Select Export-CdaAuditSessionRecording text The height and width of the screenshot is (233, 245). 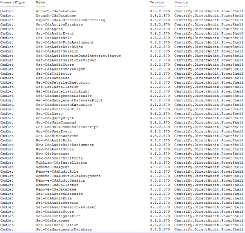(x=71, y=20)
